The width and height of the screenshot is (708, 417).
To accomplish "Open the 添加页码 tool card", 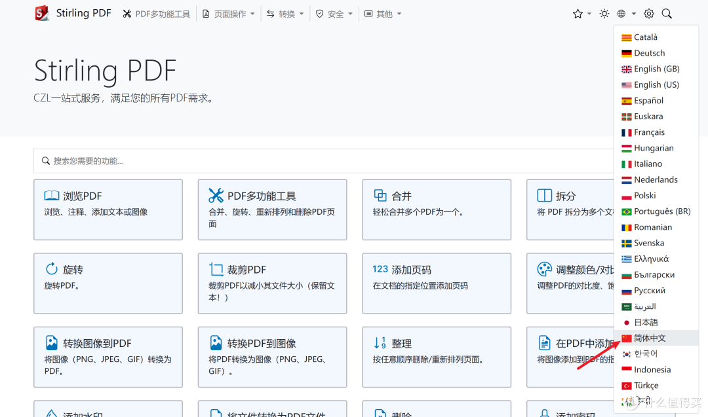I will [x=437, y=283].
